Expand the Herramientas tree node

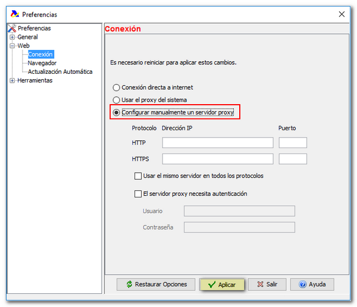tap(12, 80)
